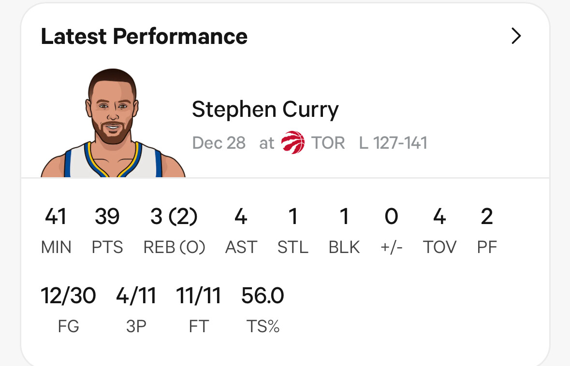Screen dimensions: 570x366
Task: Click the Latest Performance heading
Action: [144, 36]
